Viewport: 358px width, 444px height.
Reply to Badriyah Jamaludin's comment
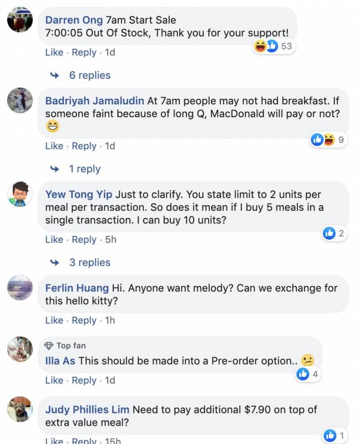pyautogui.click(x=84, y=146)
